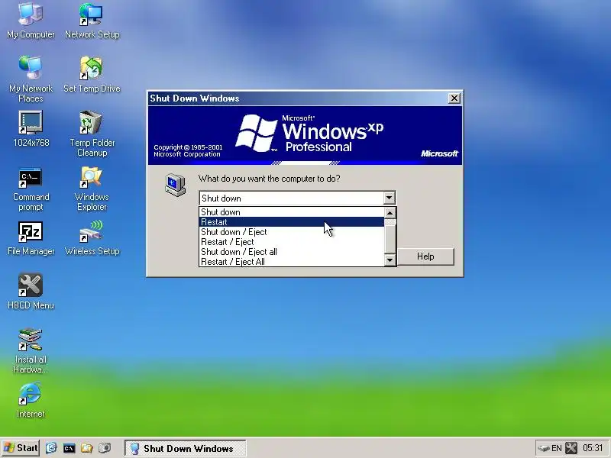
Task: Click the tools tray icon beside the clock
Action: [571, 448]
